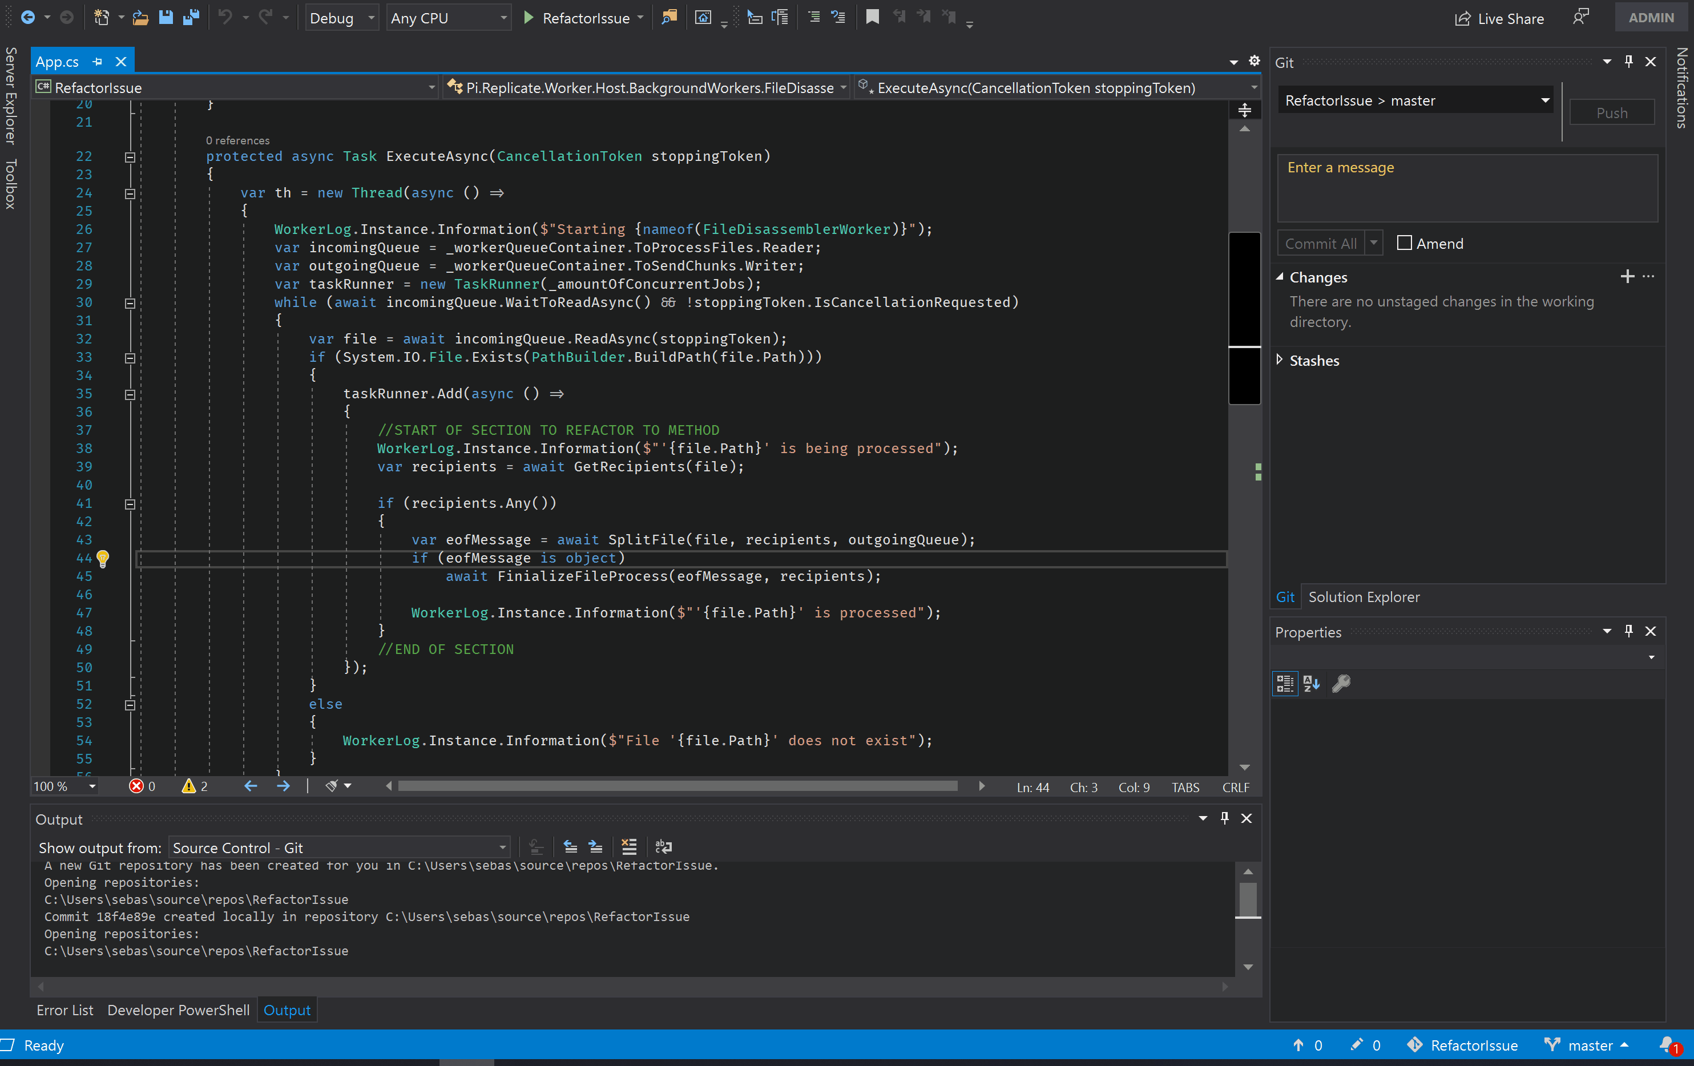Open Commit All split-button arrow
This screenshot has height=1066, width=1694.
tap(1373, 243)
